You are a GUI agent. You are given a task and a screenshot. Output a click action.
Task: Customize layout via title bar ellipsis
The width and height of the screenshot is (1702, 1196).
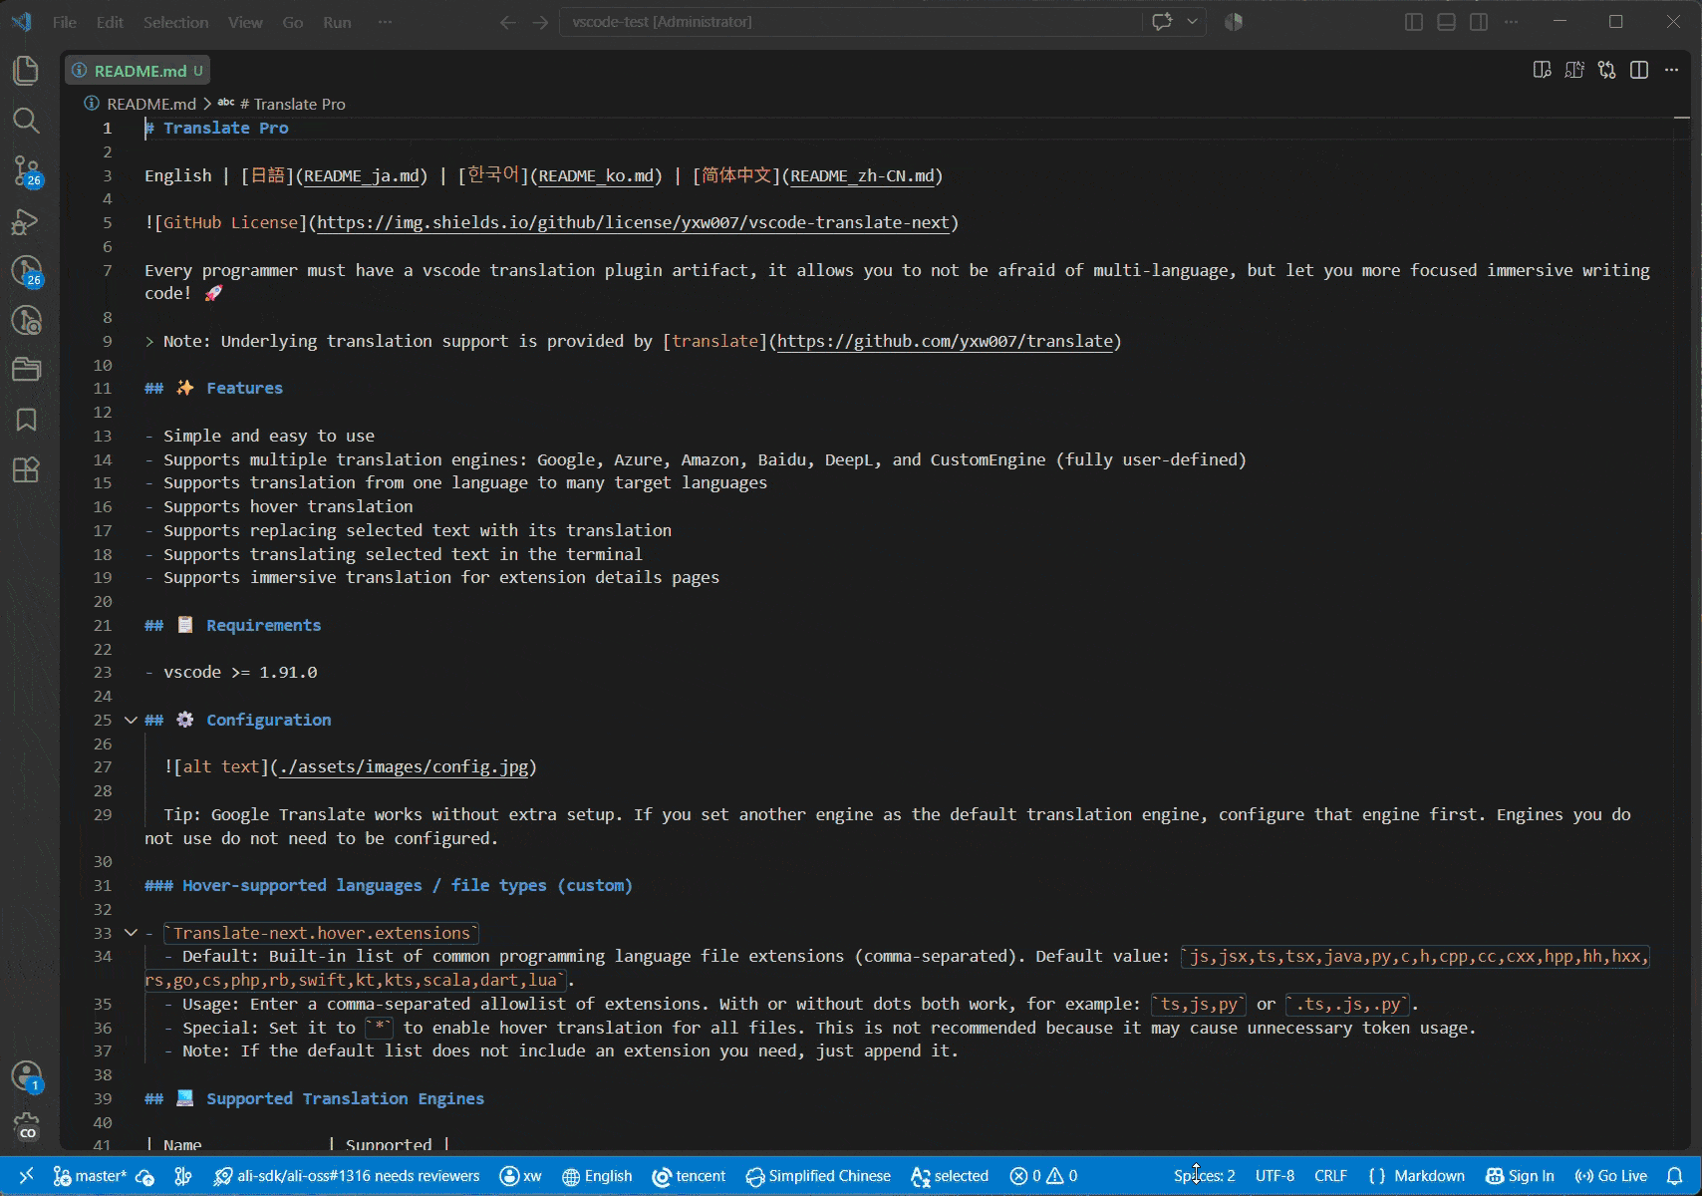click(x=1512, y=22)
